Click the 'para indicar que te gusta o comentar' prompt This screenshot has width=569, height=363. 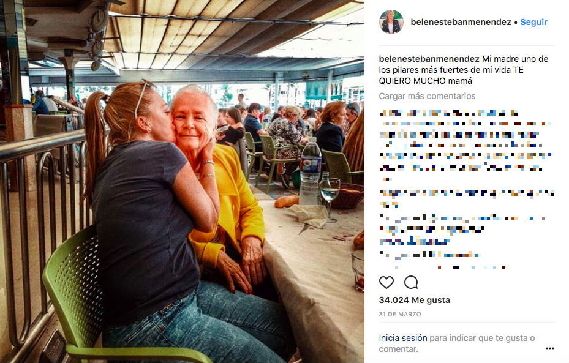457,343
